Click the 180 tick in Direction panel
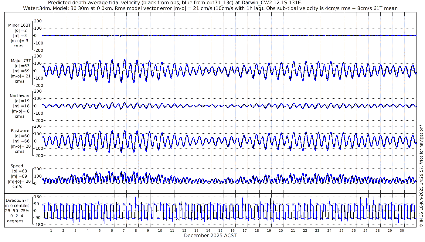The image size is (425, 242). (37, 197)
